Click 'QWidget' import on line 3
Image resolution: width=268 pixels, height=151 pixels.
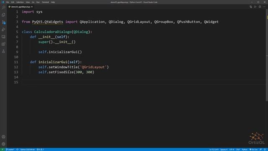(211, 22)
